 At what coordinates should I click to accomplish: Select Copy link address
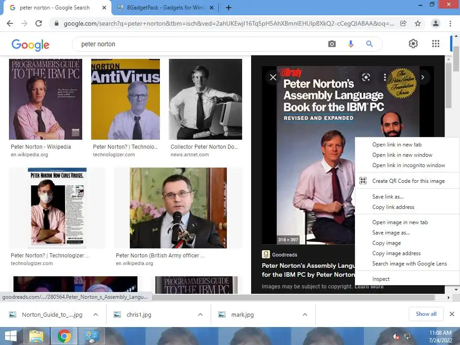click(407, 207)
